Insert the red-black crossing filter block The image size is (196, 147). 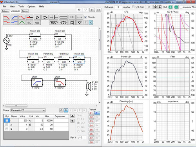tap(29, 17)
